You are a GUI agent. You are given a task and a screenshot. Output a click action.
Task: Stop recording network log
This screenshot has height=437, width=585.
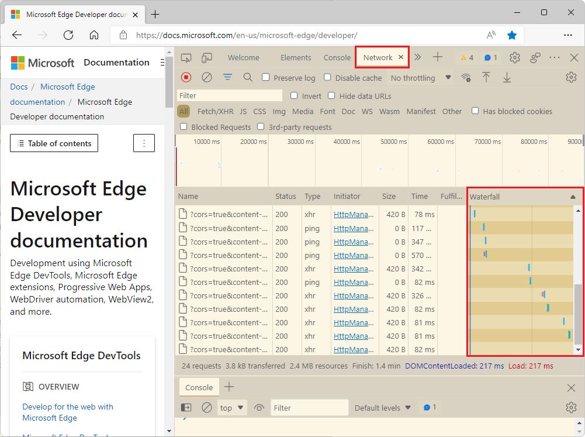[186, 77]
